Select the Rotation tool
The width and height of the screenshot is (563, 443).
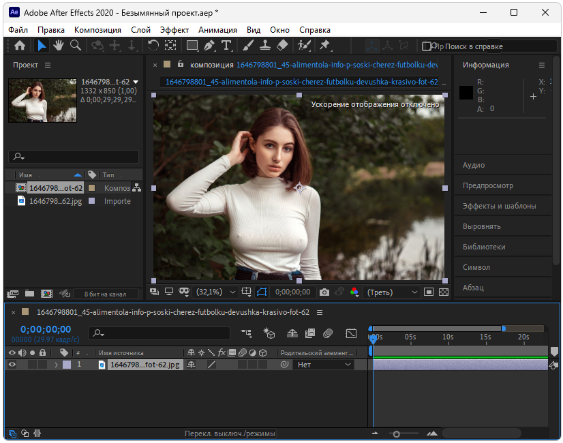(x=153, y=46)
